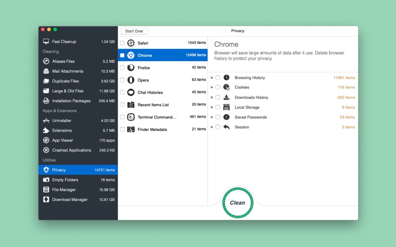Click the App Viewer icon
This screenshot has width=396, height=247.
point(46,140)
